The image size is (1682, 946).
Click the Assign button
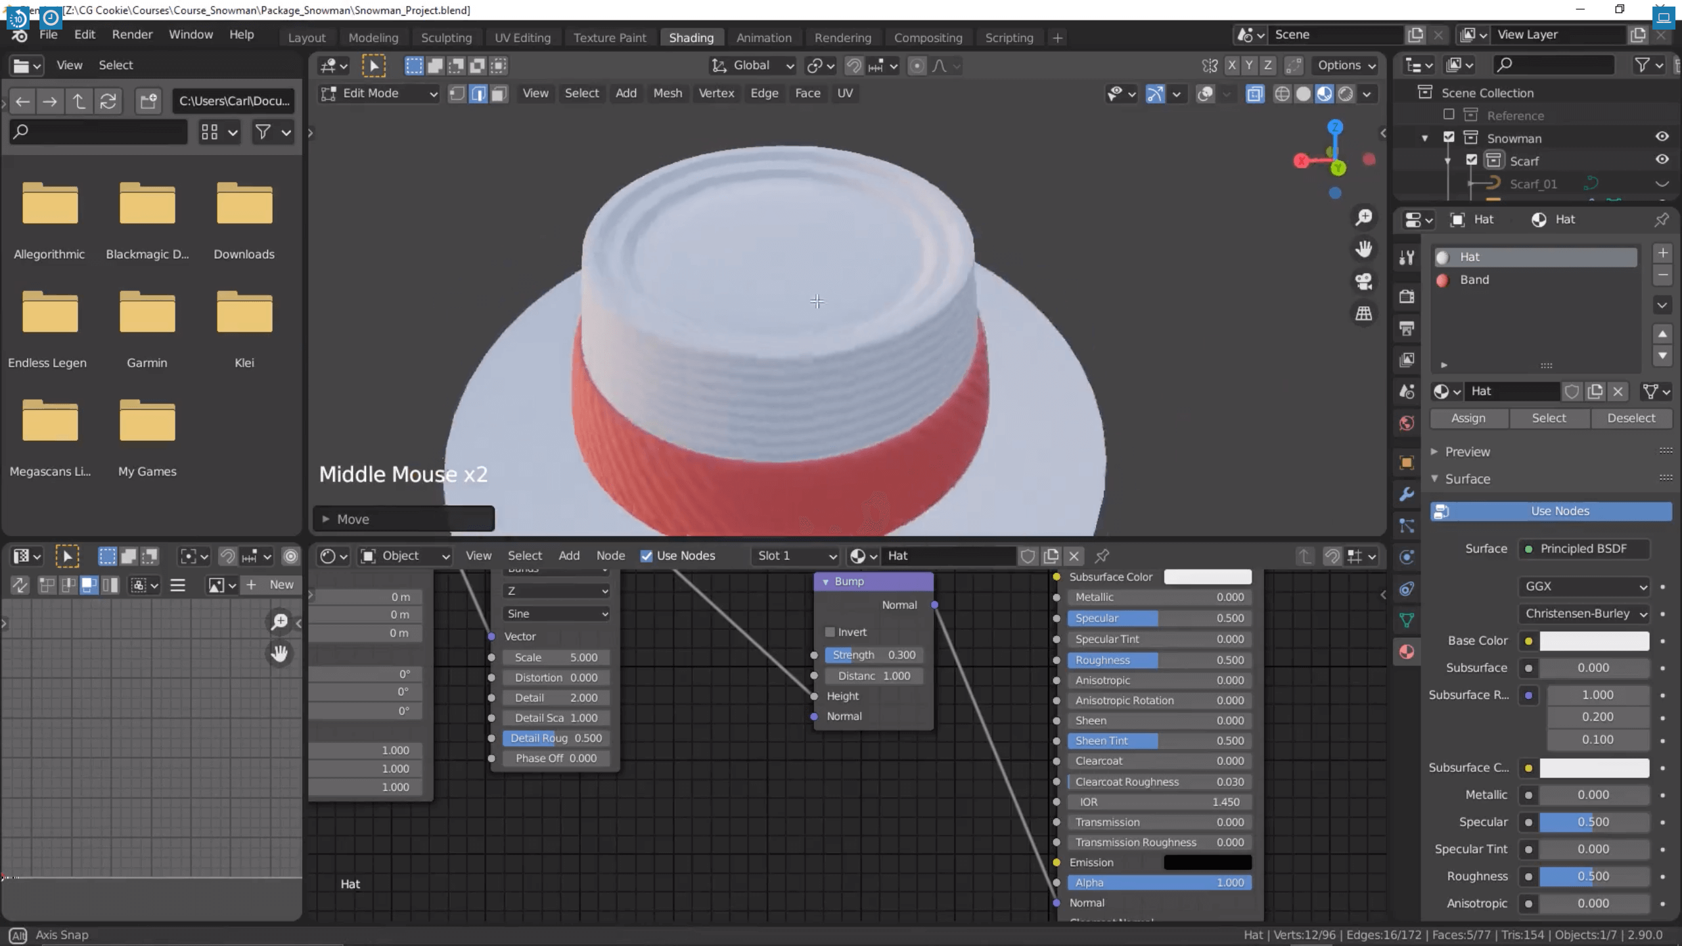coord(1468,418)
